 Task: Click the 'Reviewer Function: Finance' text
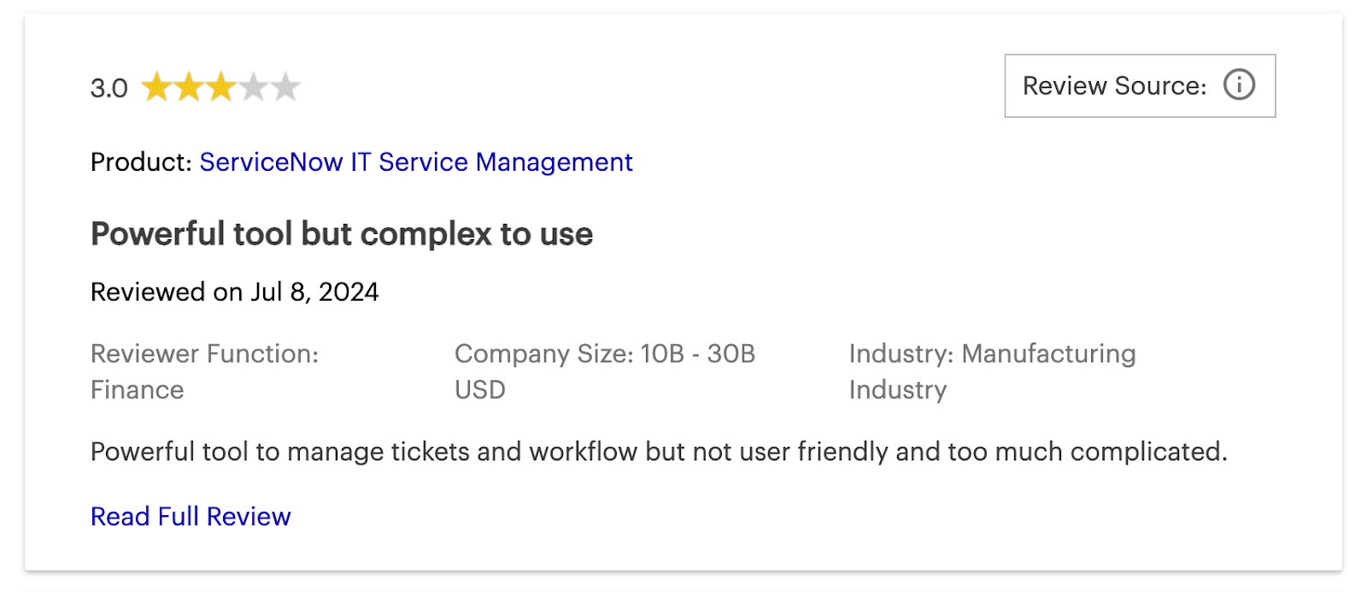point(205,372)
